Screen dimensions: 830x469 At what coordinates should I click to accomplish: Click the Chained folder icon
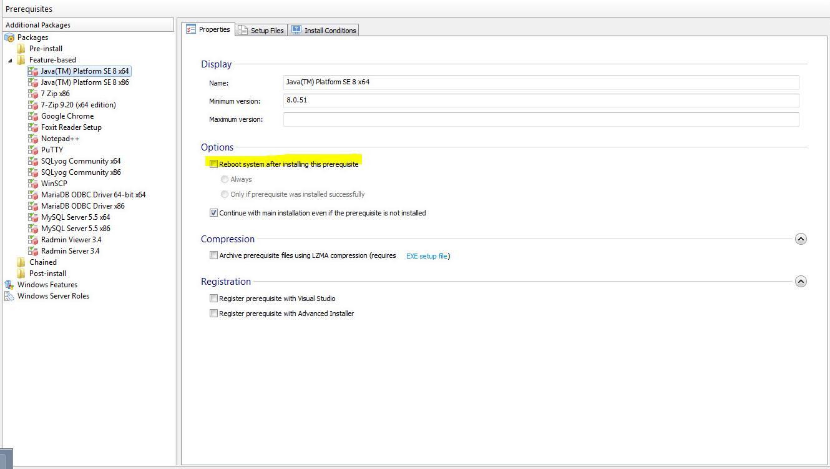click(x=21, y=262)
